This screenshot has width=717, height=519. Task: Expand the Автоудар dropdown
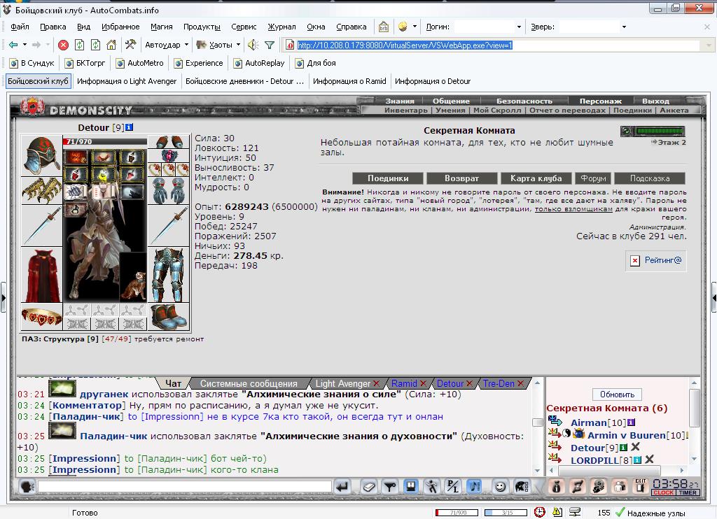(x=186, y=45)
